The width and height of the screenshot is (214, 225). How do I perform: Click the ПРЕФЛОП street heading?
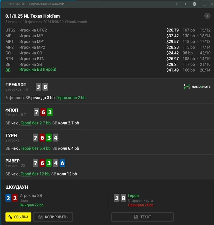pos(16,85)
